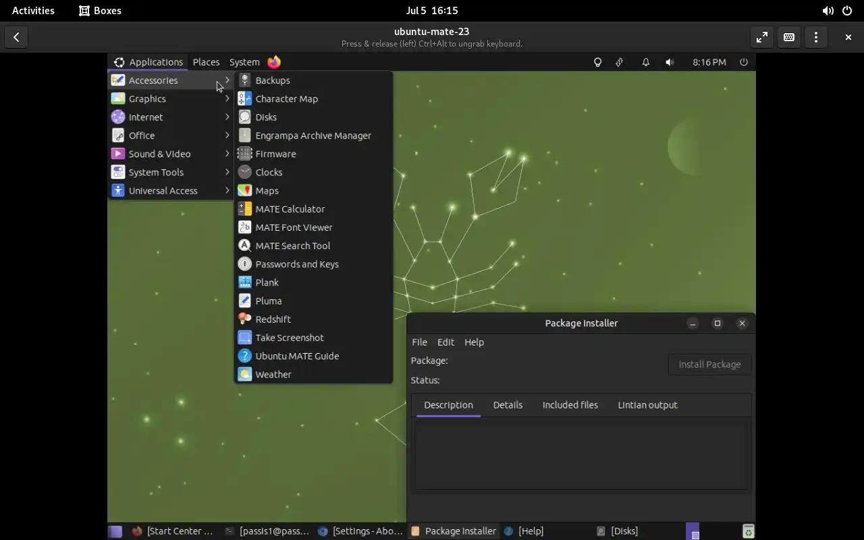The width and height of the screenshot is (864, 540).
Task: Open the MATE panel power menu
Action: [744, 62]
